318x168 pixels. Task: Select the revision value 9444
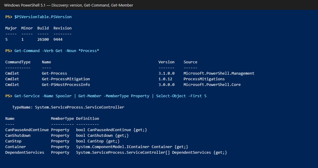(x=58, y=40)
